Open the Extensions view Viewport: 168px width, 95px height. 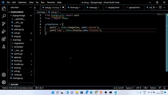4,39
